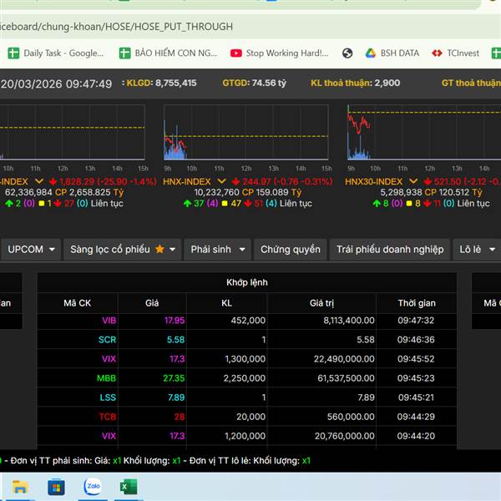Screen dimensions: 501x501
Task: Select the VIB ticker row
Action: (x=246, y=321)
